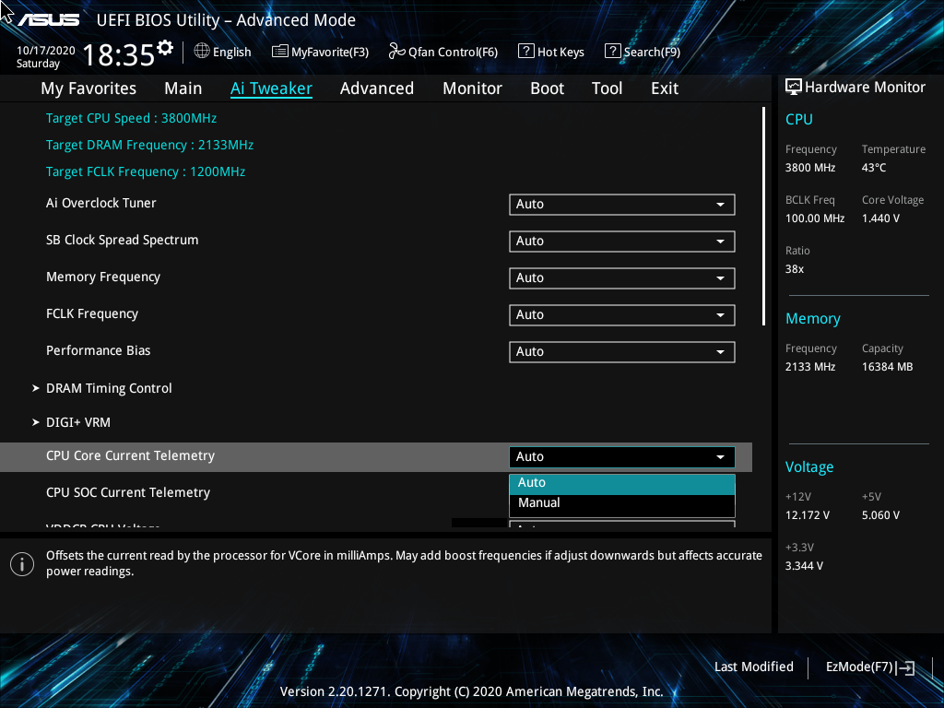944x708 pixels.
Task: Open MyFavorite(F3) list icon
Action: [x=280, y=52]
